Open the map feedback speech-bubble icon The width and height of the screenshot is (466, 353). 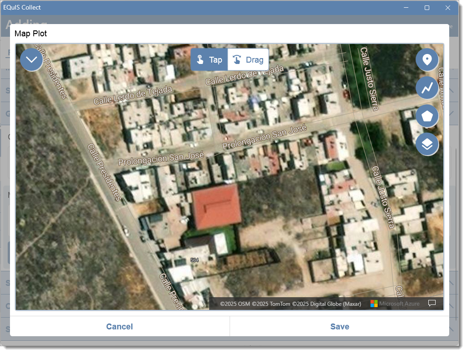click(432, 303)
